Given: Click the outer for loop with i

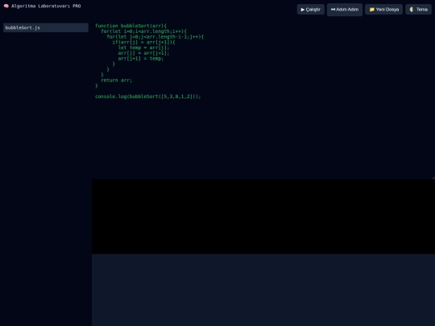Looking at the screenshot, I should point(143,31).
